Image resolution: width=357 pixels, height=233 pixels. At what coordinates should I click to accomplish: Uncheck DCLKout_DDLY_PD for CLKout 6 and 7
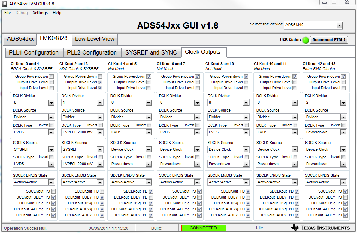[199, 197]
